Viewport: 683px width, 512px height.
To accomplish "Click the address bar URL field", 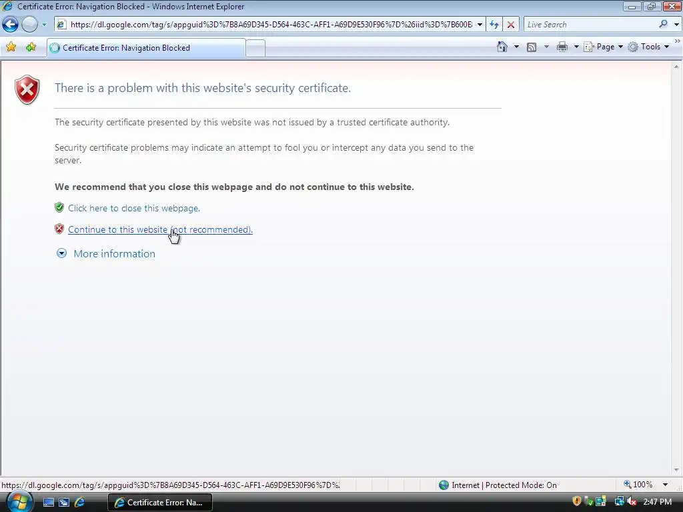I will [x=270, y=25].
